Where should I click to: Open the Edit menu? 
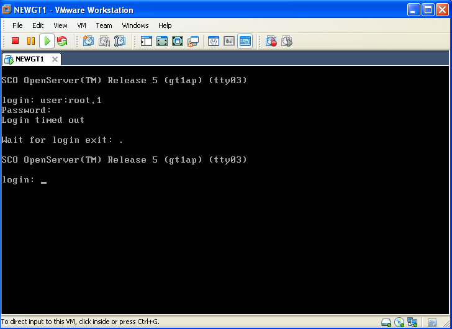38,25
